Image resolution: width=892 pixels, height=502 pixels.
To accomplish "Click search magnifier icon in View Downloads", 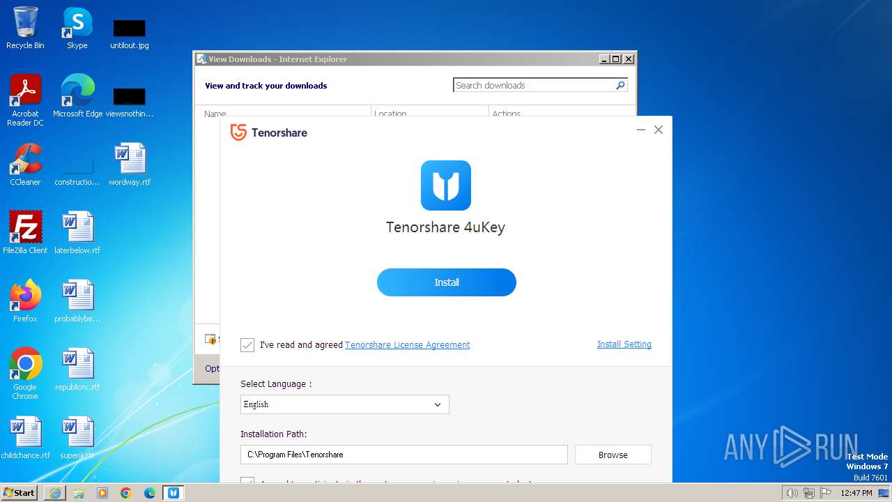I will pos(620,85).
